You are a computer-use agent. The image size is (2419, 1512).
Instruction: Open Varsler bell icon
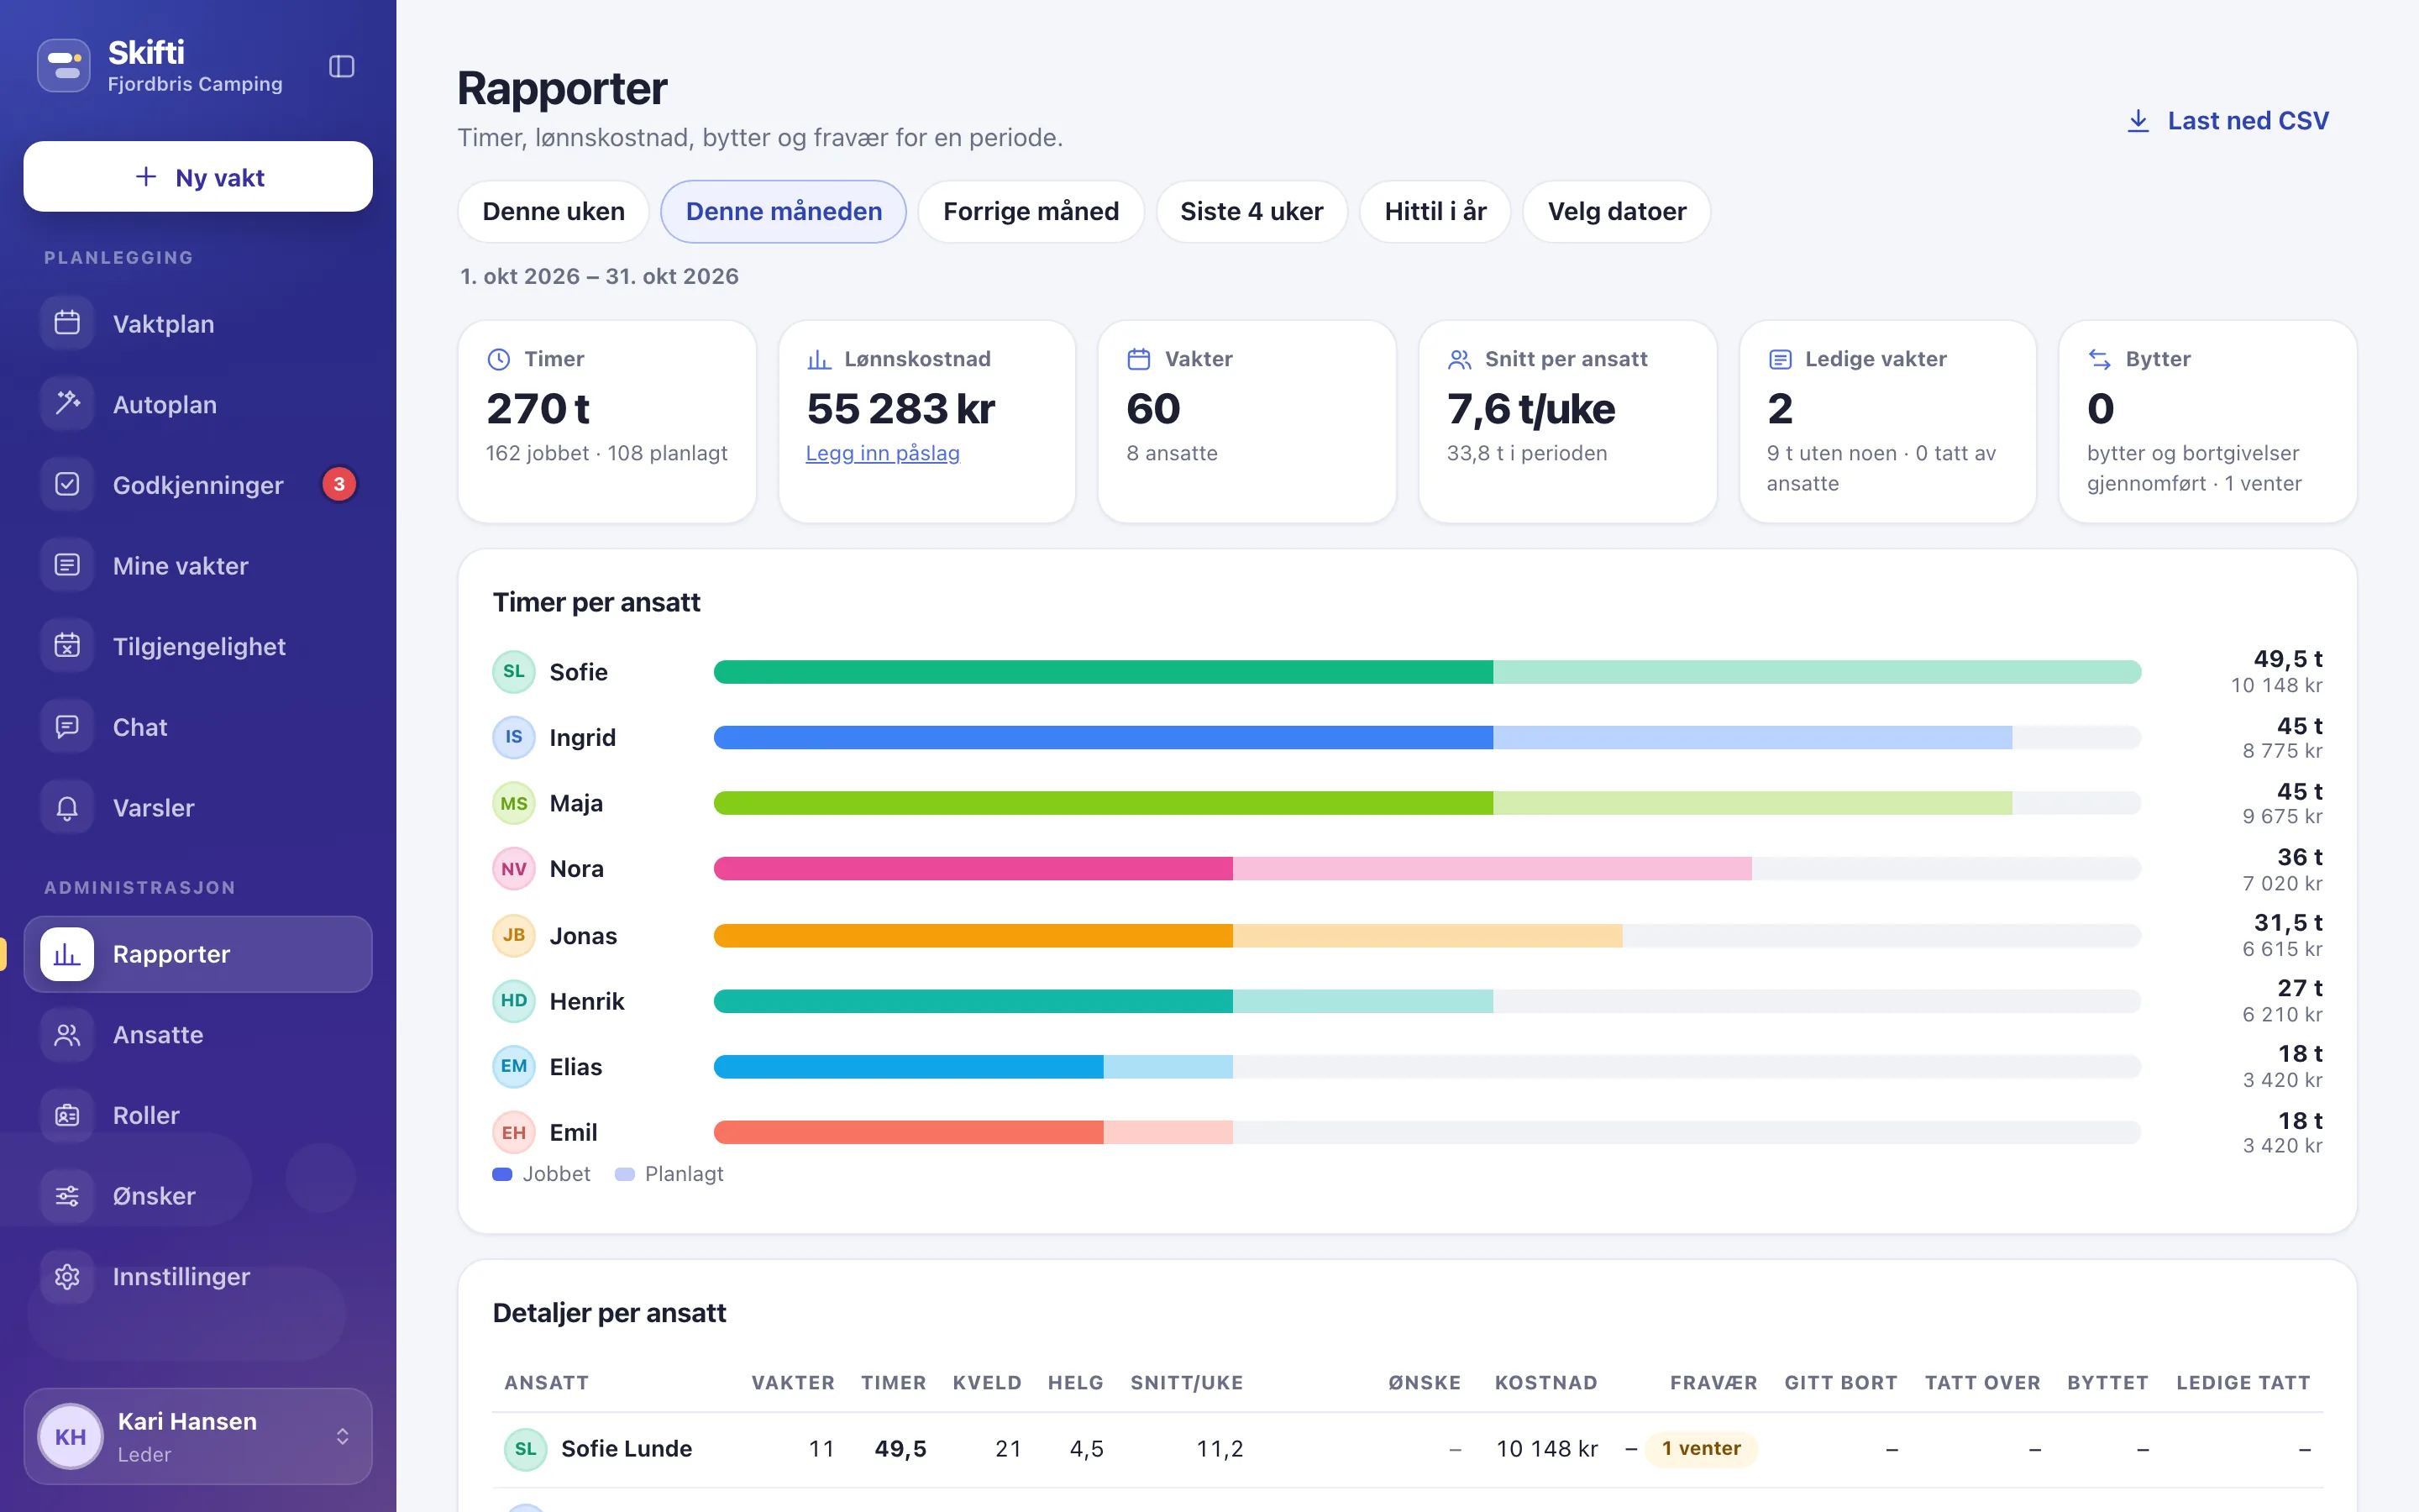click(67, 807)
